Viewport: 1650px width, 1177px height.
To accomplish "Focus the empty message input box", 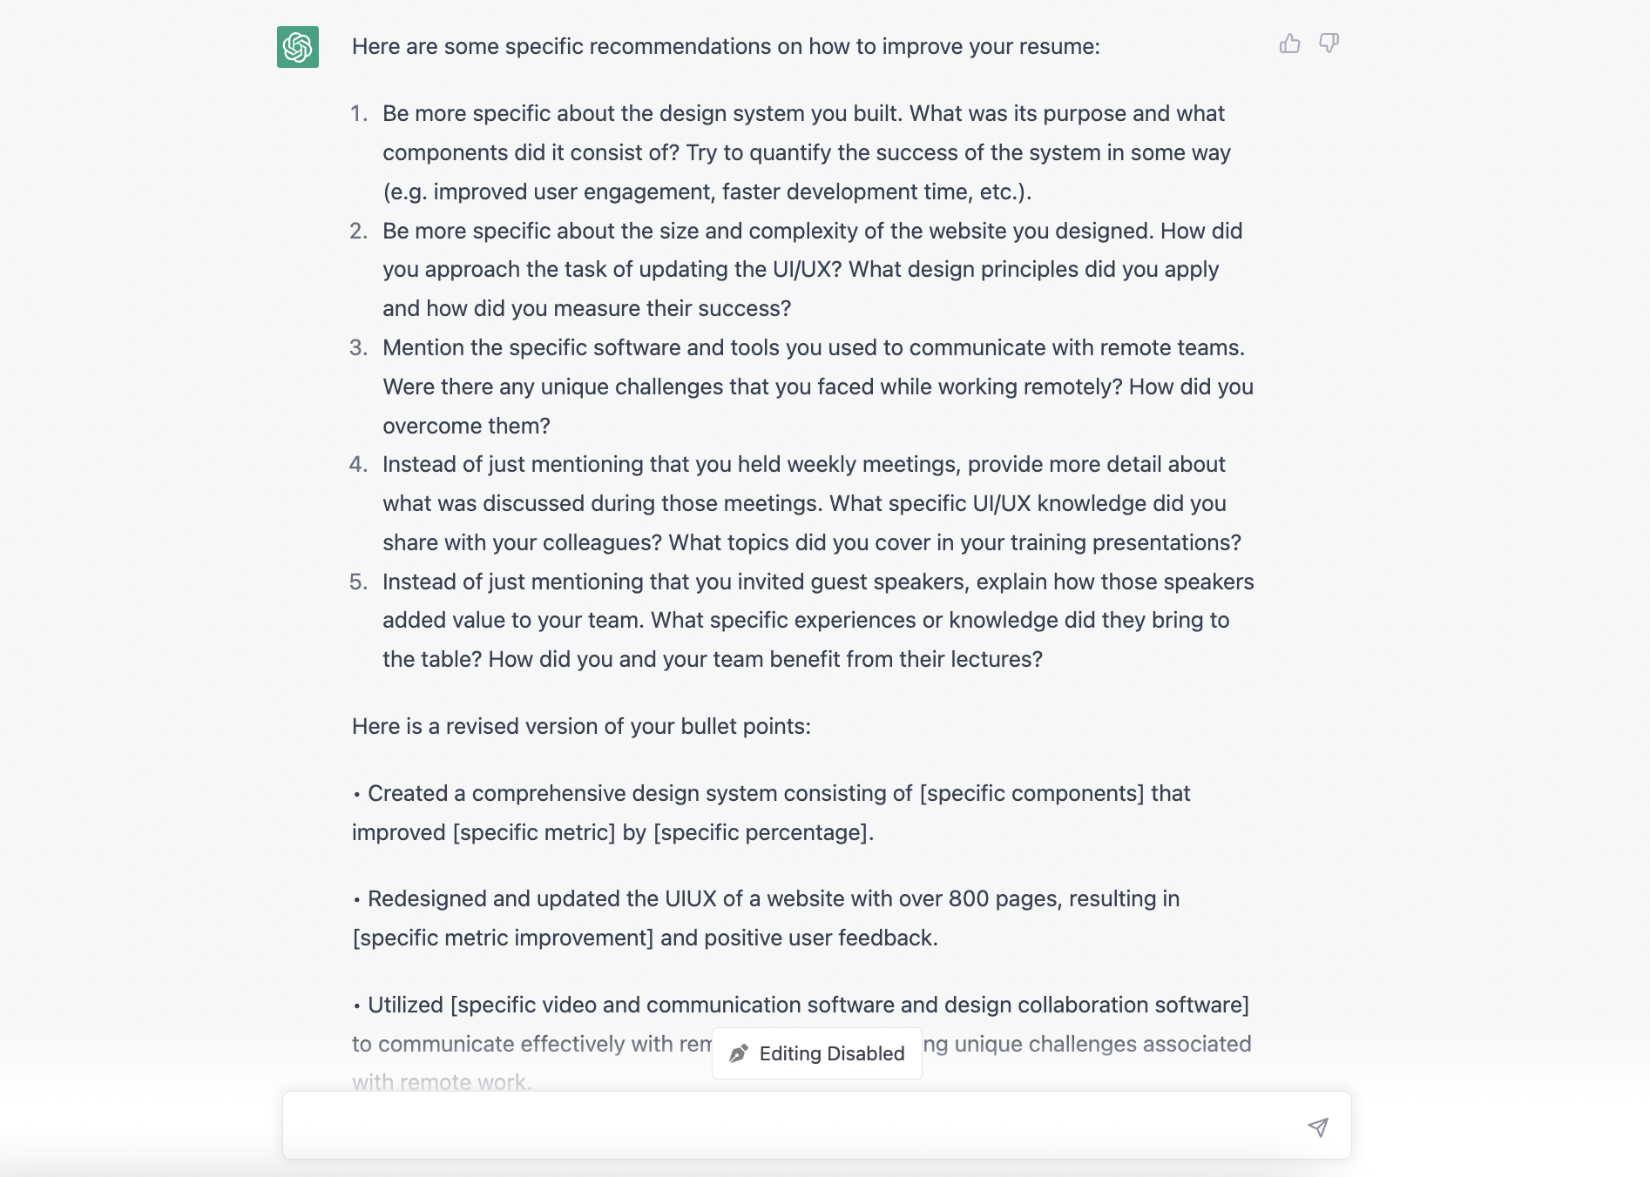I will click(793, 1126).
